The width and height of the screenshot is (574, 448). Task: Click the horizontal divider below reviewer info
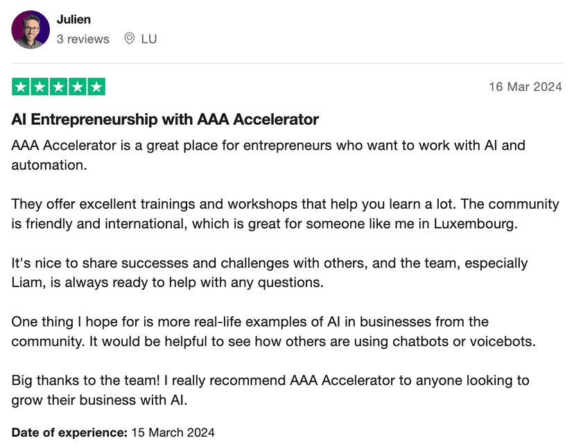(x=287, y=64)
